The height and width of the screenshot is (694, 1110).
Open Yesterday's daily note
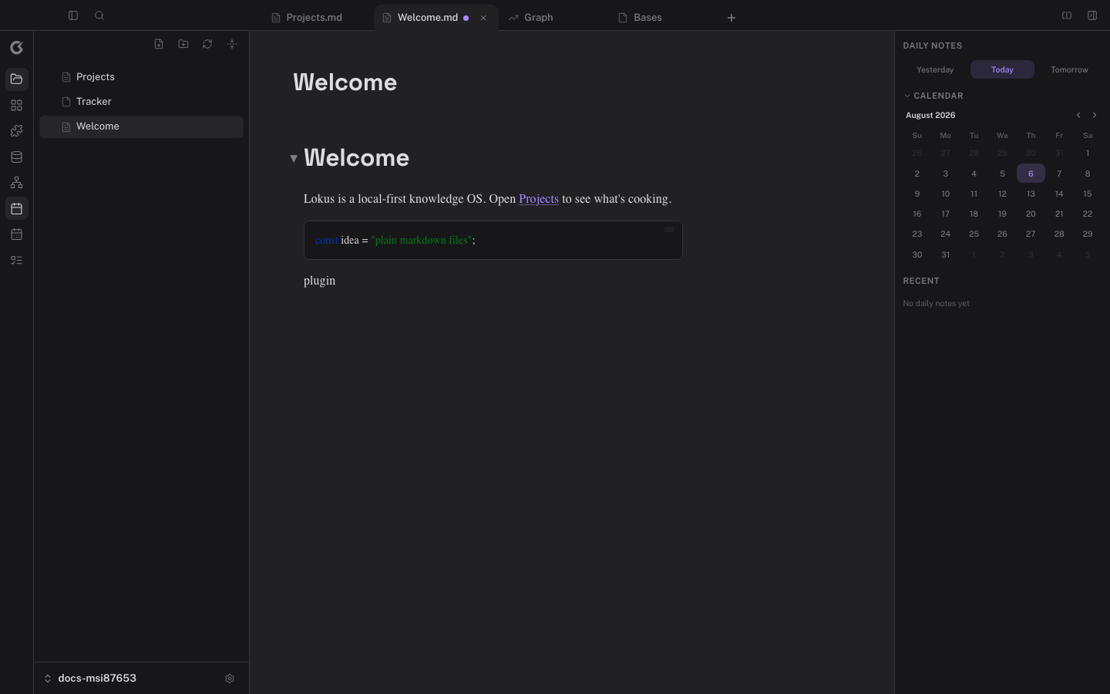click(x=935, y=69)
